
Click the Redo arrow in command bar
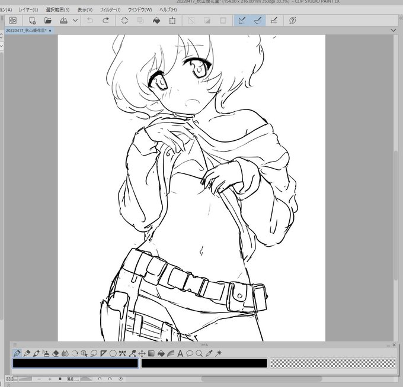(105, 20)
